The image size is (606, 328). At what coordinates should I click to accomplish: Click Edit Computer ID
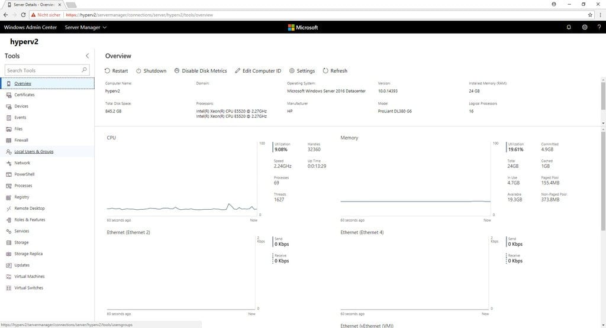click(258, 70)
